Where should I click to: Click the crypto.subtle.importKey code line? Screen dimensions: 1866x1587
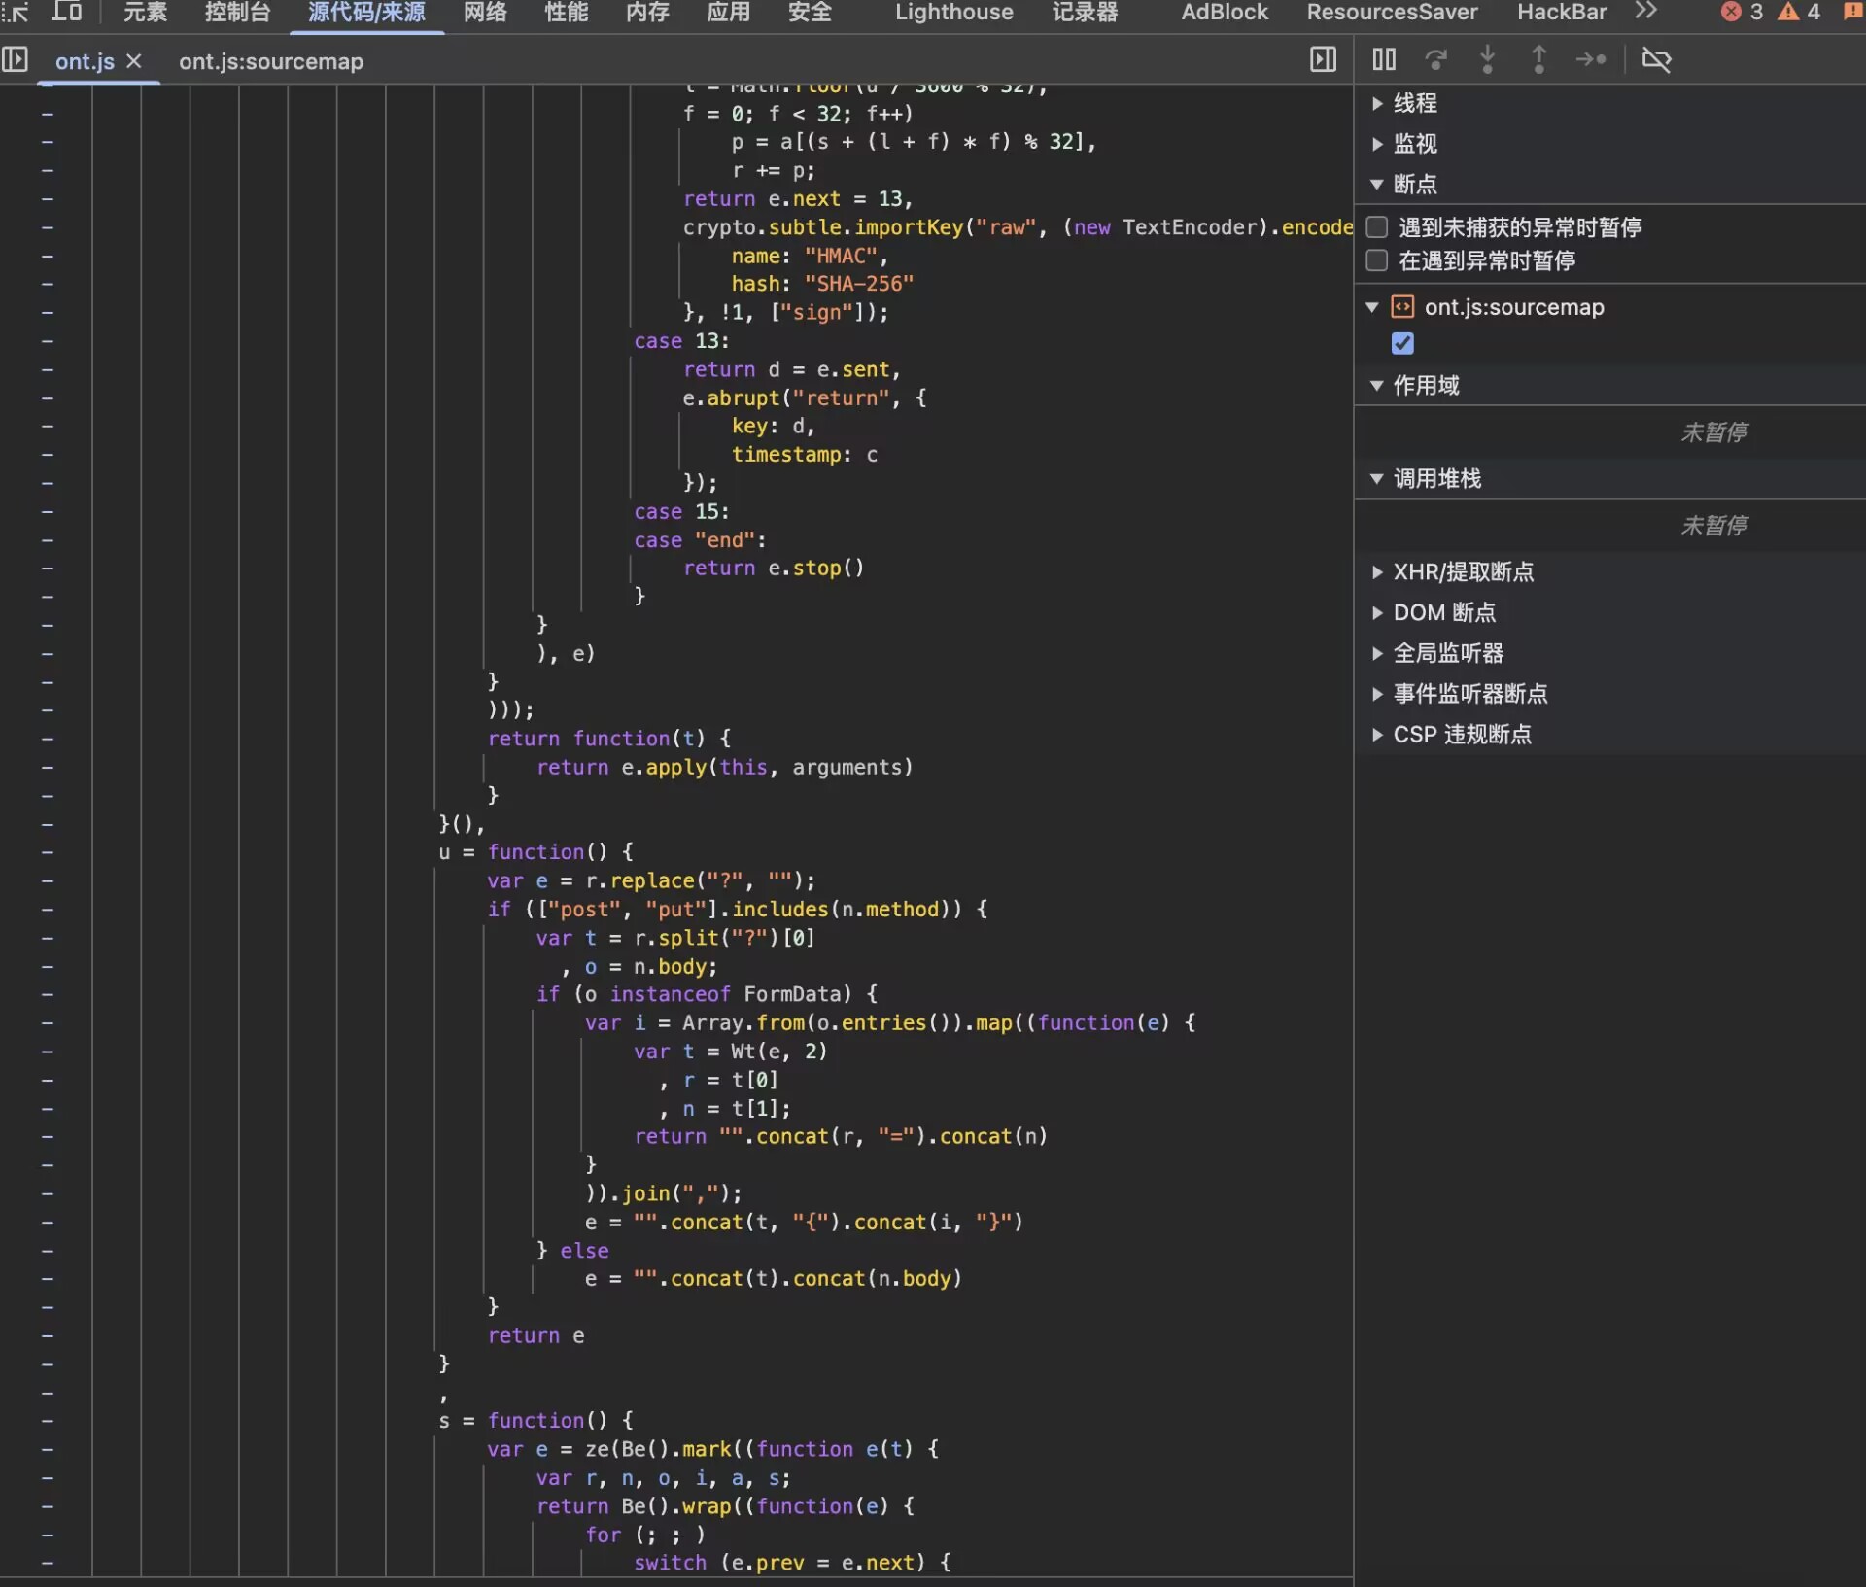pyautogui.click(x=1018, y=227)
